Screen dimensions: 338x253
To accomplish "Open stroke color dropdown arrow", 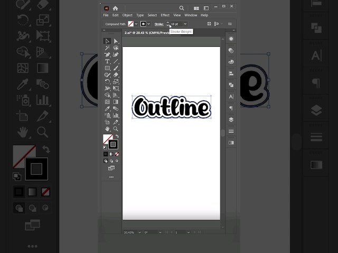I will pos(148,24).
